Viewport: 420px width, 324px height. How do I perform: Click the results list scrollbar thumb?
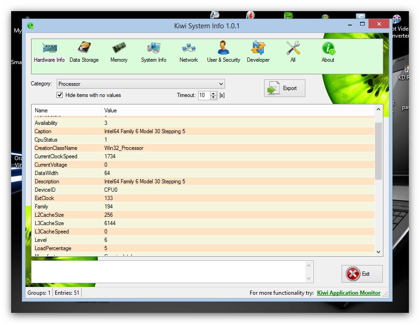click(x=378, y=151)
